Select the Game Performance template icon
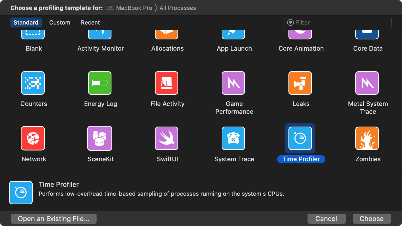Screen dimensions: 402x226 (x=233, y=83)
